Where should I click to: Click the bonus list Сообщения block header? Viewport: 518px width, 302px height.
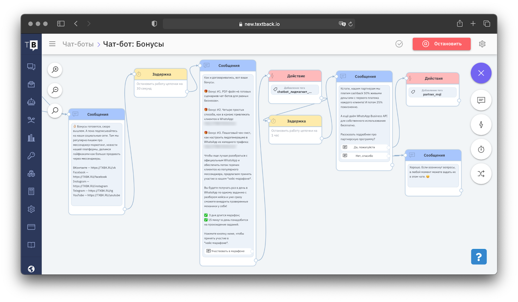click(228, 66)
